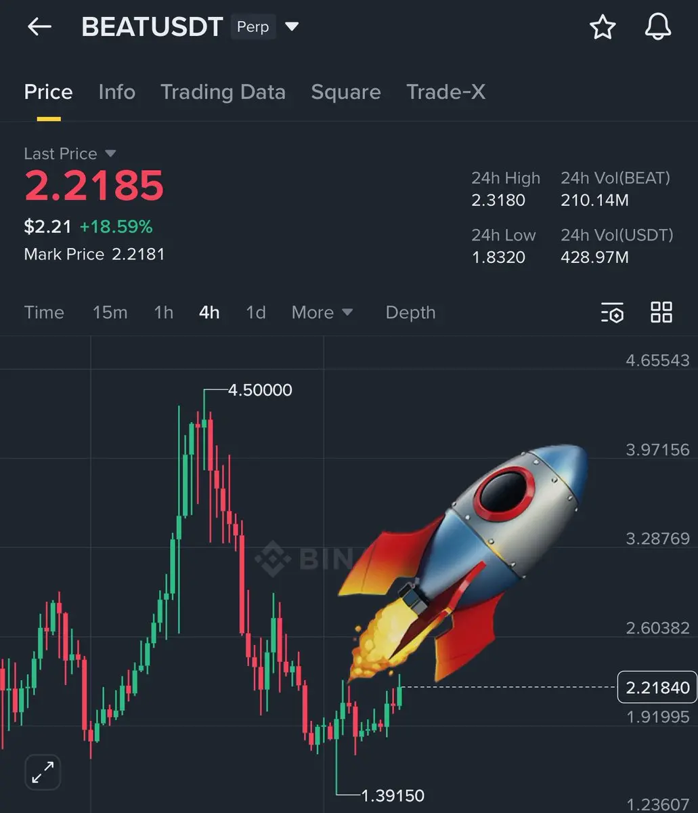Open the Trade-X tab

coord(445,92)
